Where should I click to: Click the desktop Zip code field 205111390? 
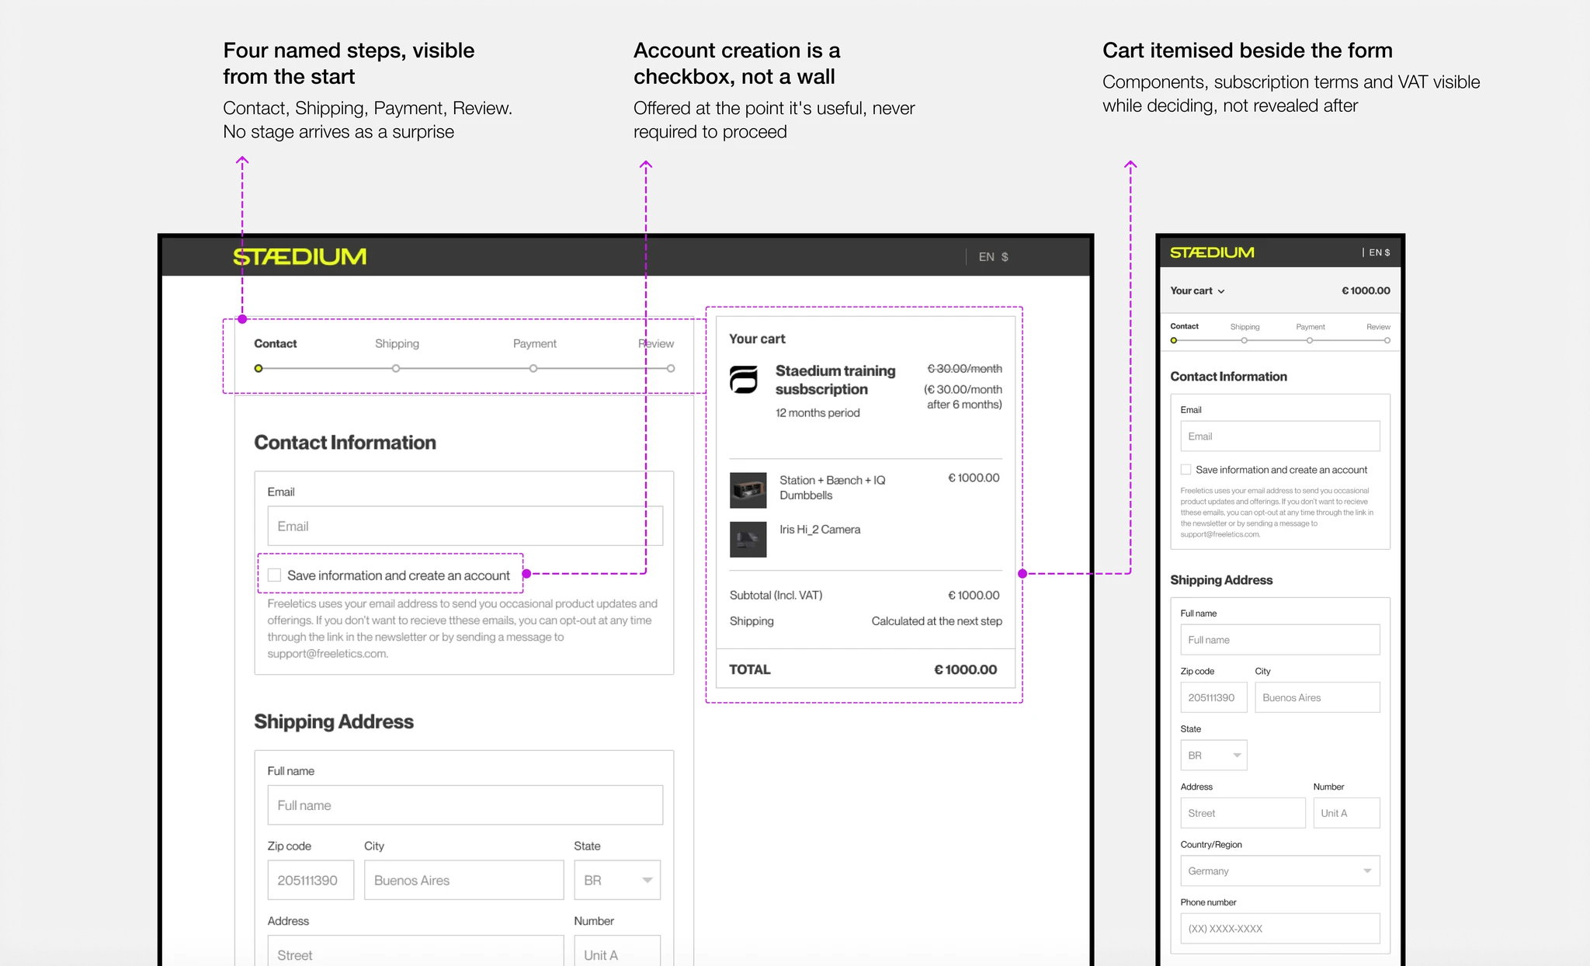click(311, 880)
